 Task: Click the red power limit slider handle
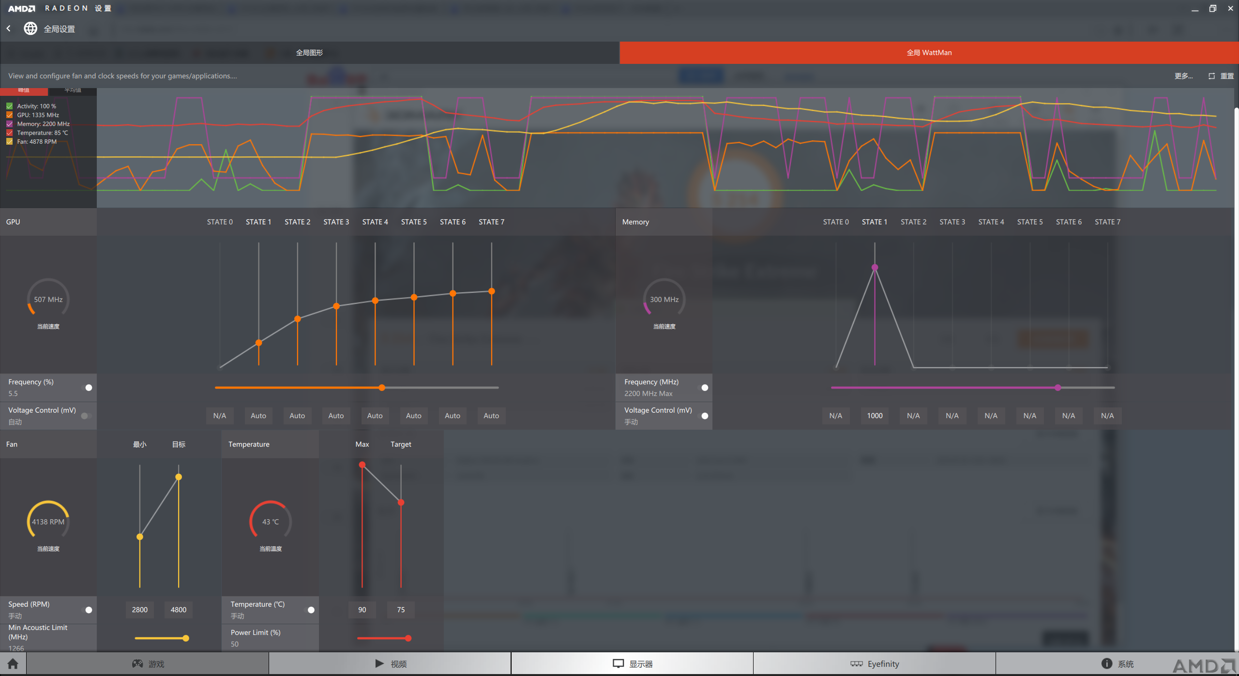(x=408, y=638)
